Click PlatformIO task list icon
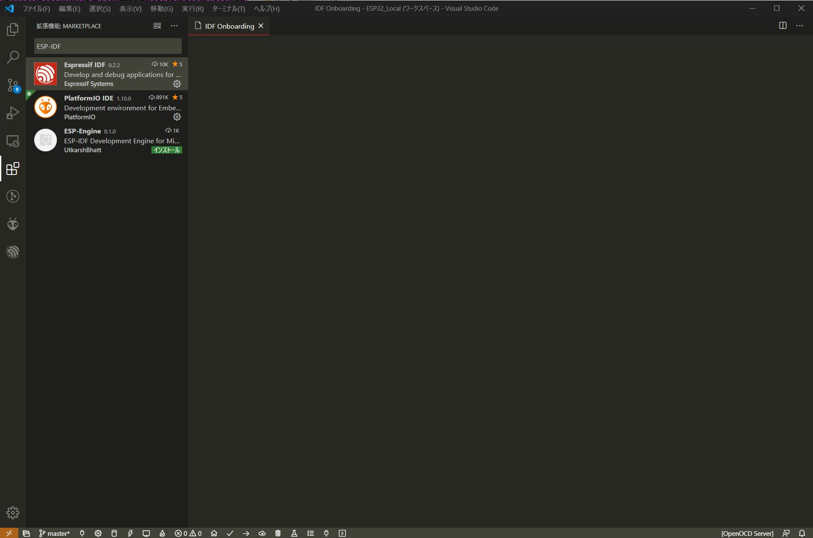This screenshot has height=538, width=813. click(310, 533)
